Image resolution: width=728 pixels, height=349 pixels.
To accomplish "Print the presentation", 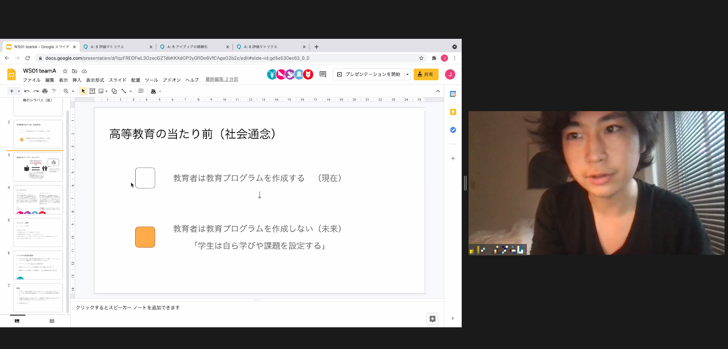I will [x=45, y=91].
